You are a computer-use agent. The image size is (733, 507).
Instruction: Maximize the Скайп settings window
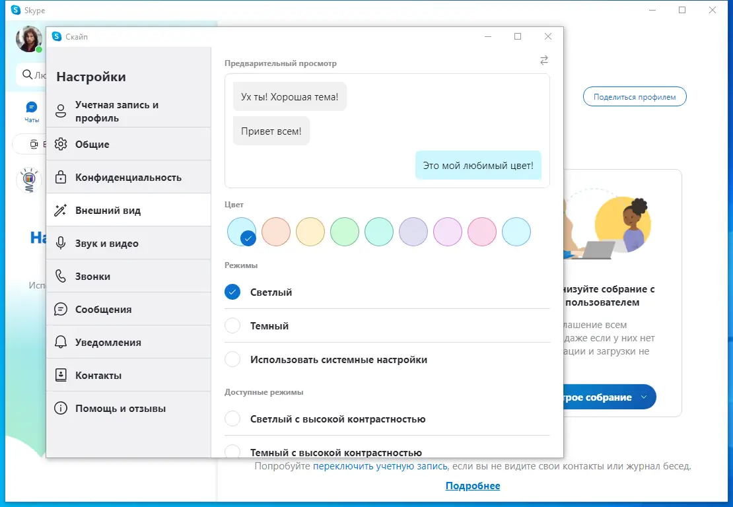(518, 36)
